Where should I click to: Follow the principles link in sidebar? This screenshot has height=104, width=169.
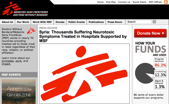click(8, 61)
